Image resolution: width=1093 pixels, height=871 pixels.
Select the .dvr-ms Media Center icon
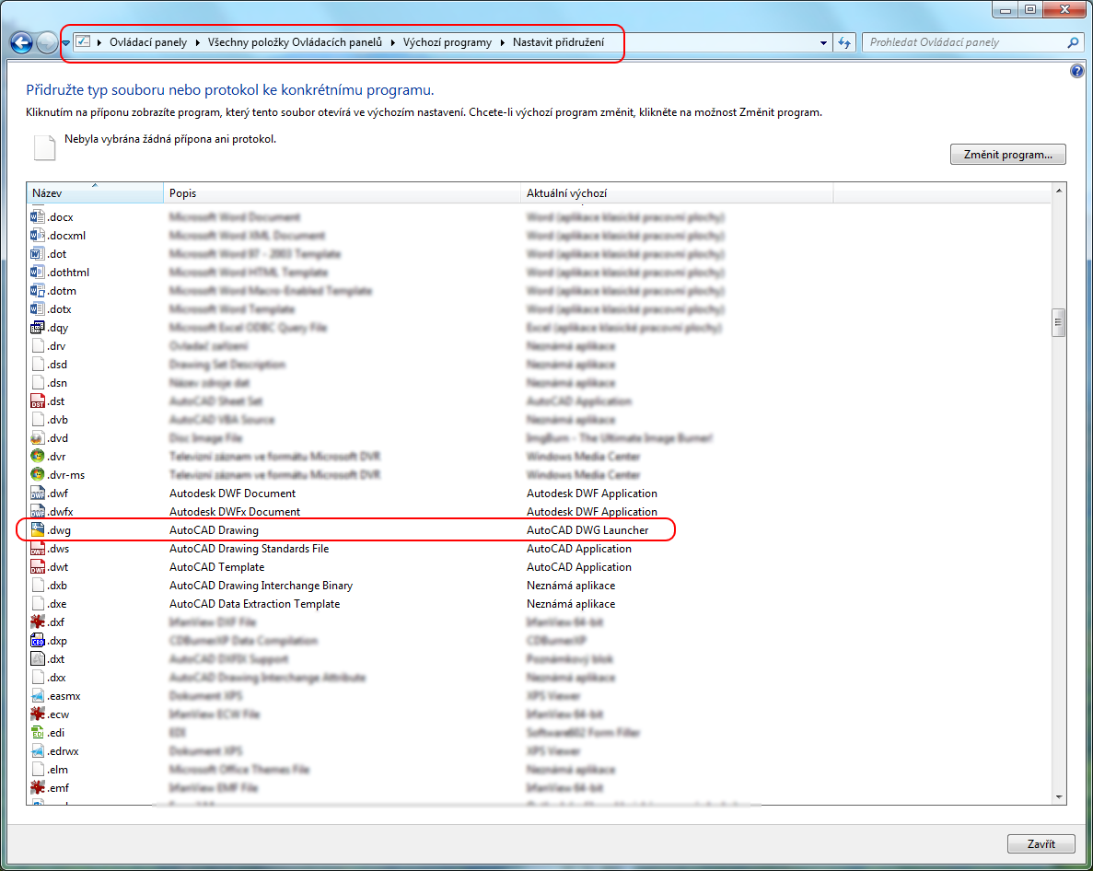tap(38, 475)
